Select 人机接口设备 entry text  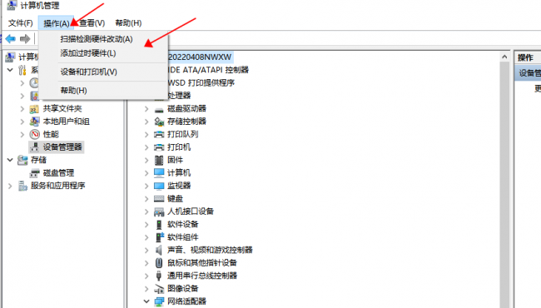[x=191, y=211]
